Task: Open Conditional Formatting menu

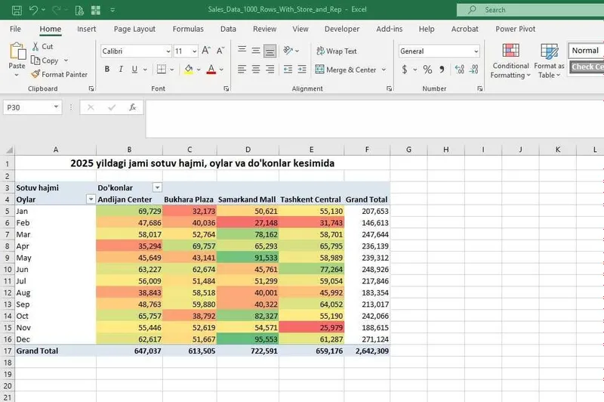Action: tap(510, 61)
